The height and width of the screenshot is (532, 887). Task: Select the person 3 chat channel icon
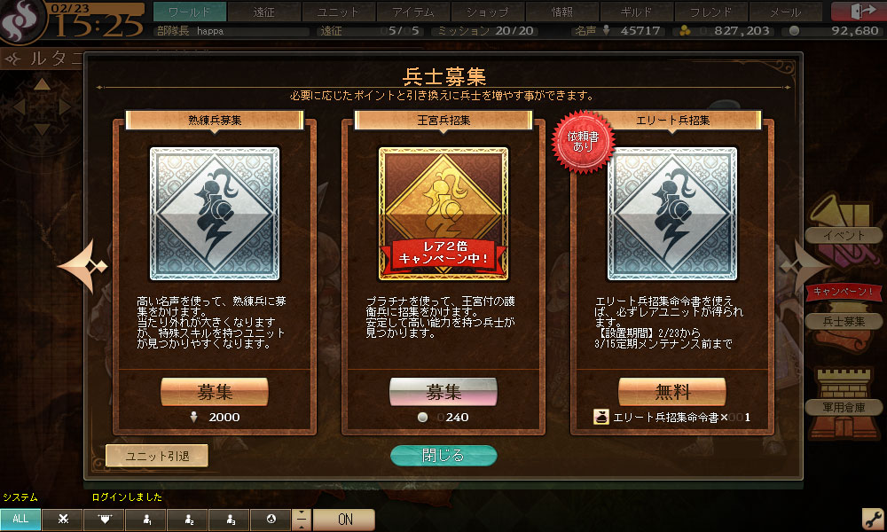[x=230, y=519]
